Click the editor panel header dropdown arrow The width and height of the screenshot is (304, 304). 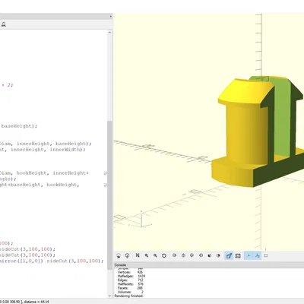coord(111,17)
